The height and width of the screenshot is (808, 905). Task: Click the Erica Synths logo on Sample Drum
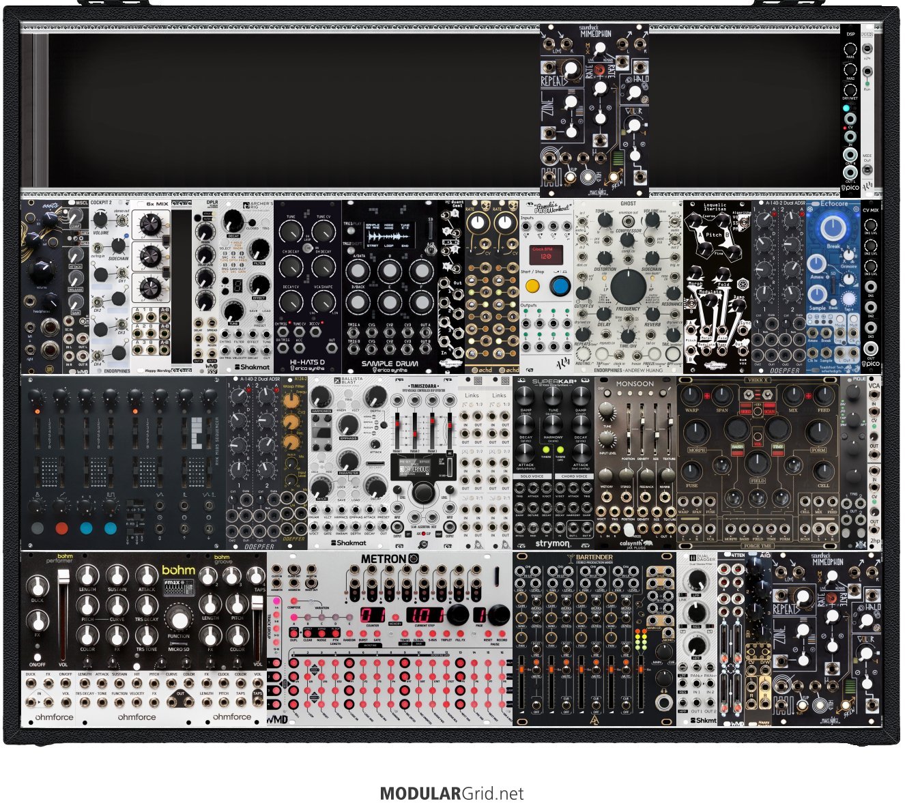[390, 369]
